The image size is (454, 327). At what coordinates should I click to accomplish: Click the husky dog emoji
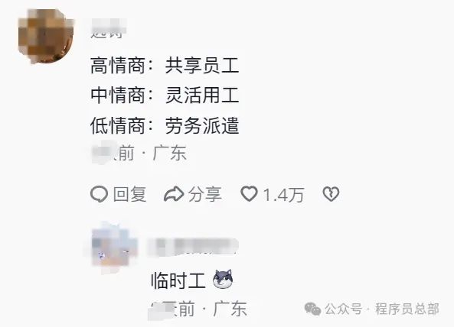point(223,279)
